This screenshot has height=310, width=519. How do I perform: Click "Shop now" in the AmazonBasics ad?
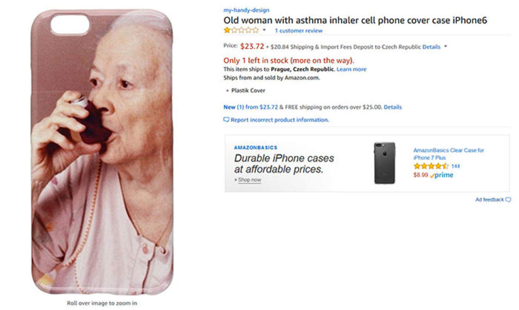click(x=249, y=180)
